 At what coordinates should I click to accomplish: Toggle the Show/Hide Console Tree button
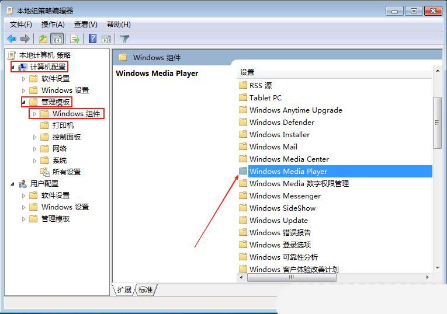[57, 39]
